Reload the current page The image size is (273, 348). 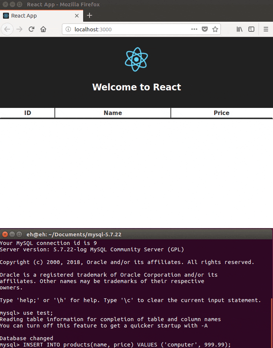coord(31,29)
